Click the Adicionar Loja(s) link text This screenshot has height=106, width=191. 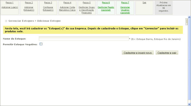point(10,7)
